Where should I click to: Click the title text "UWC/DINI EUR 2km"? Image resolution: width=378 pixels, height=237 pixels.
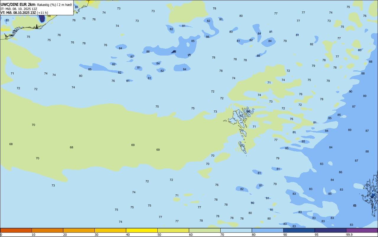click(x=18, y=4)
